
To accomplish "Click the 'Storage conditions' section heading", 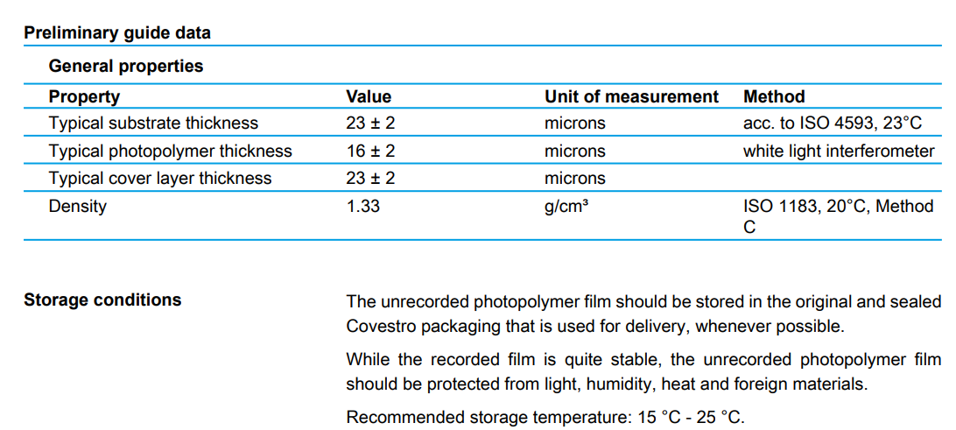I will (102, 300).
